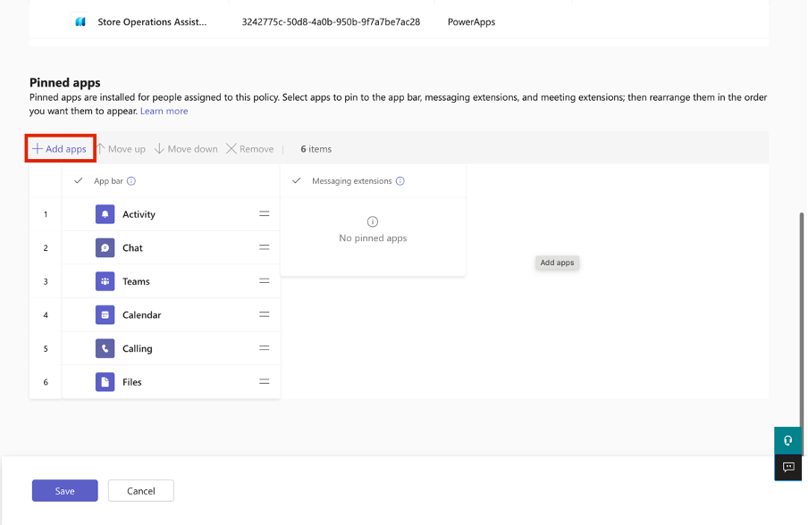Cancel the policy changes
This screenshot has width=808, height=525.
tap(140, 490)
